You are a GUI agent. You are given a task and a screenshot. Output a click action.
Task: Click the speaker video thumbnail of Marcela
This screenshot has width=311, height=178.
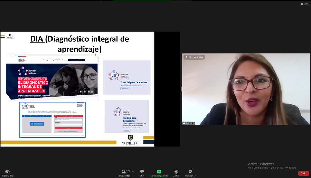(246, 89)
